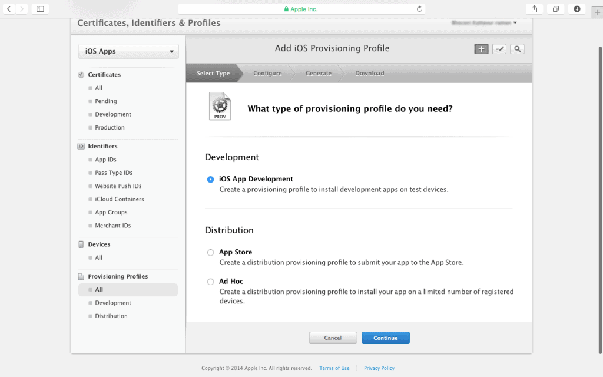Open Pass Type IDs
Image resolution: width=603 pixels, height=377 pixels.
pyautogui.click(x=114, y=173)
